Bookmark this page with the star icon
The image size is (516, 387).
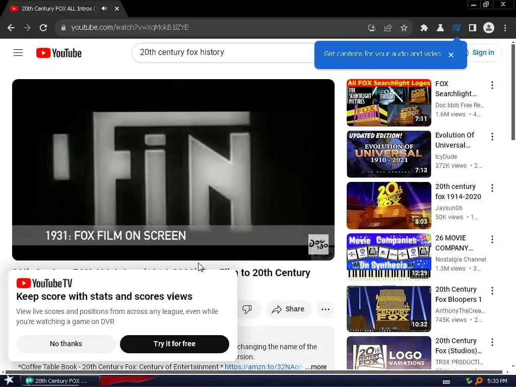point(404,28)
